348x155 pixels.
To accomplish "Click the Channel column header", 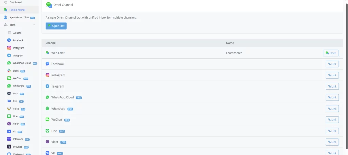I will click(51, 43).
